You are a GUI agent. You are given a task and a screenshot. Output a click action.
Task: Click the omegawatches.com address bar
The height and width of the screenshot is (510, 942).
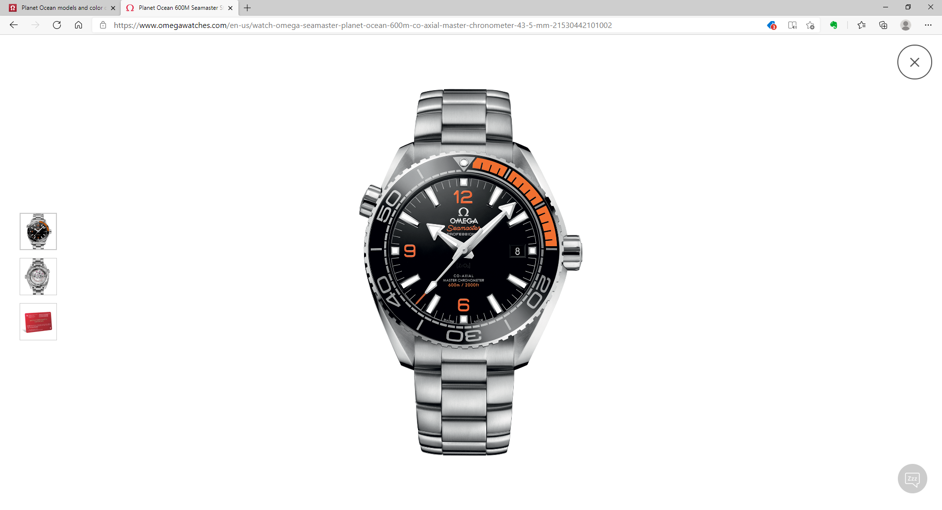[x=363, y=25]
